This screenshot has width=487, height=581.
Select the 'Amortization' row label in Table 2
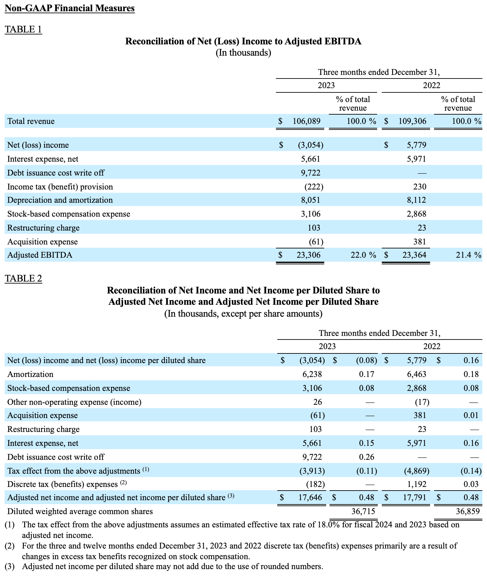pos(30,374)
